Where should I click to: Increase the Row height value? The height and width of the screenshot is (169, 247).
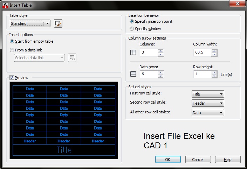tap(214, 72)
